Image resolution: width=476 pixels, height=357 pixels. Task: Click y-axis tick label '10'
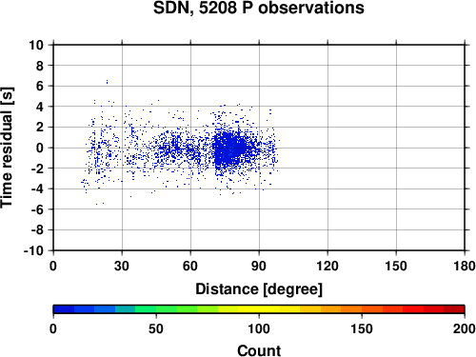(36, 45)
